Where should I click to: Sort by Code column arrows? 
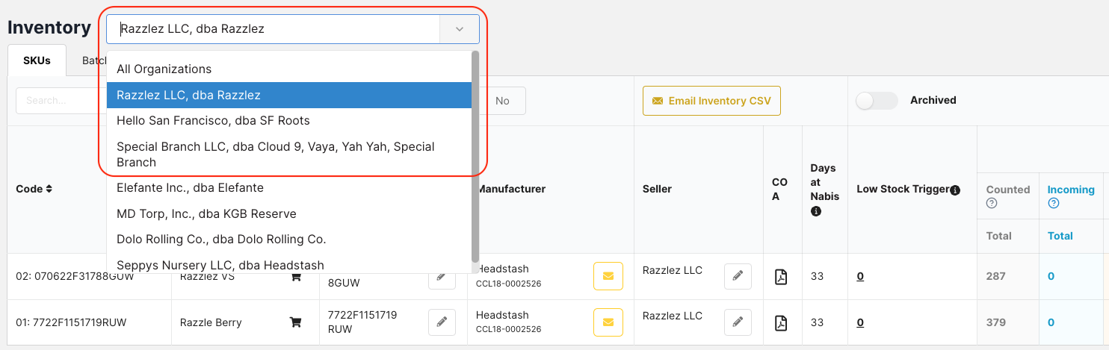point(49,190)
